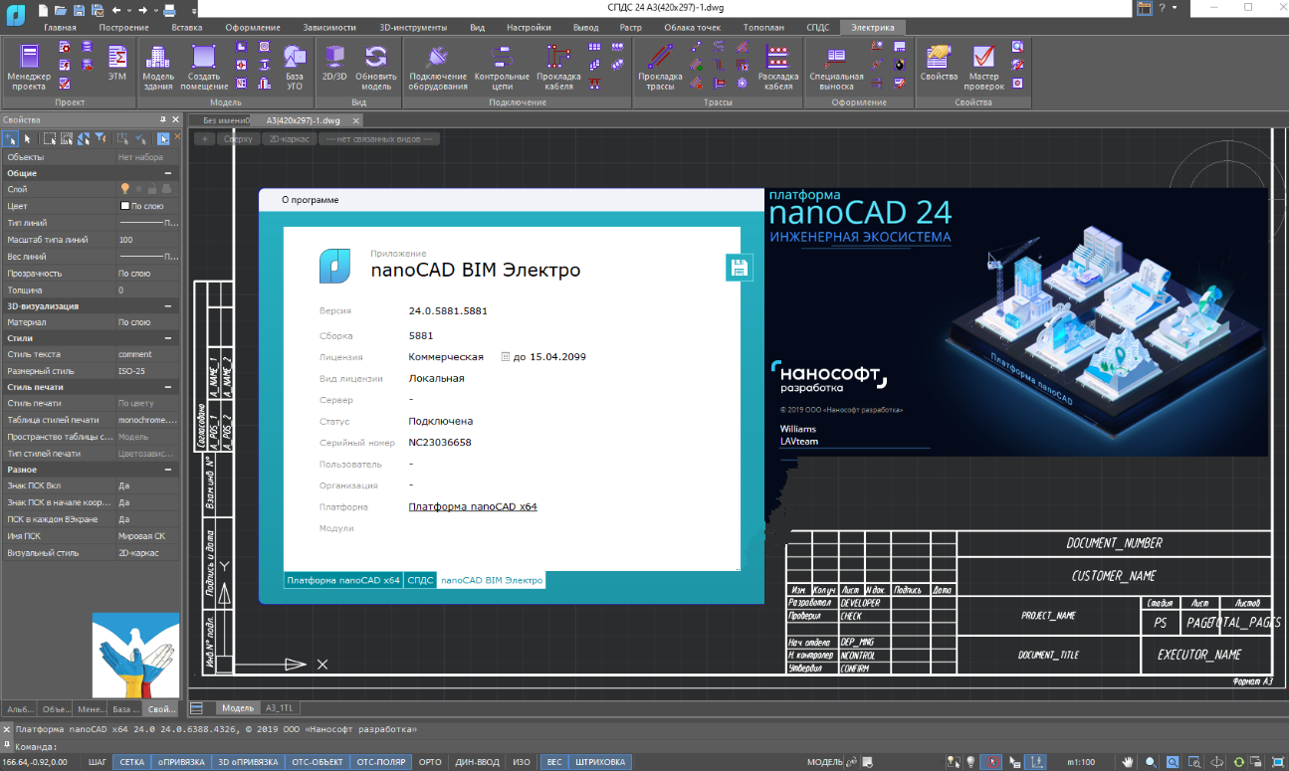Collapse the 3D-визуализация section
The image size is (1289, 771).
tap(168, 306)
